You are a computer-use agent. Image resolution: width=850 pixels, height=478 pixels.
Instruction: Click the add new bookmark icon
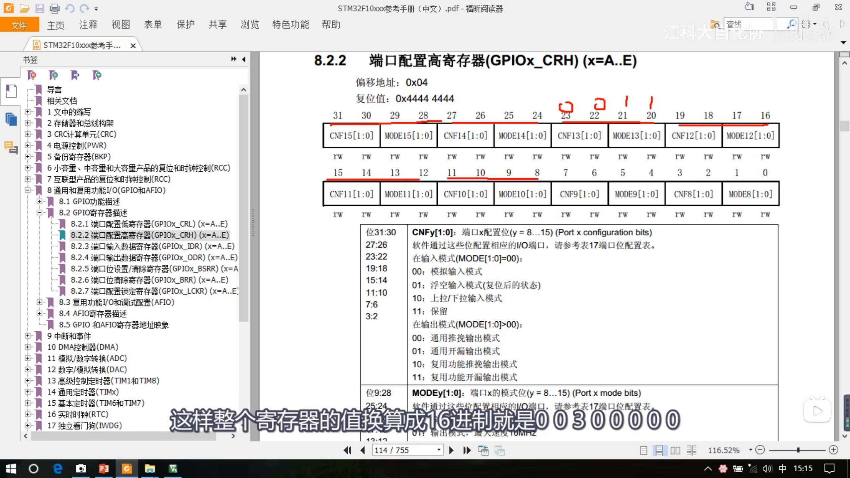(x=53, y=75)
